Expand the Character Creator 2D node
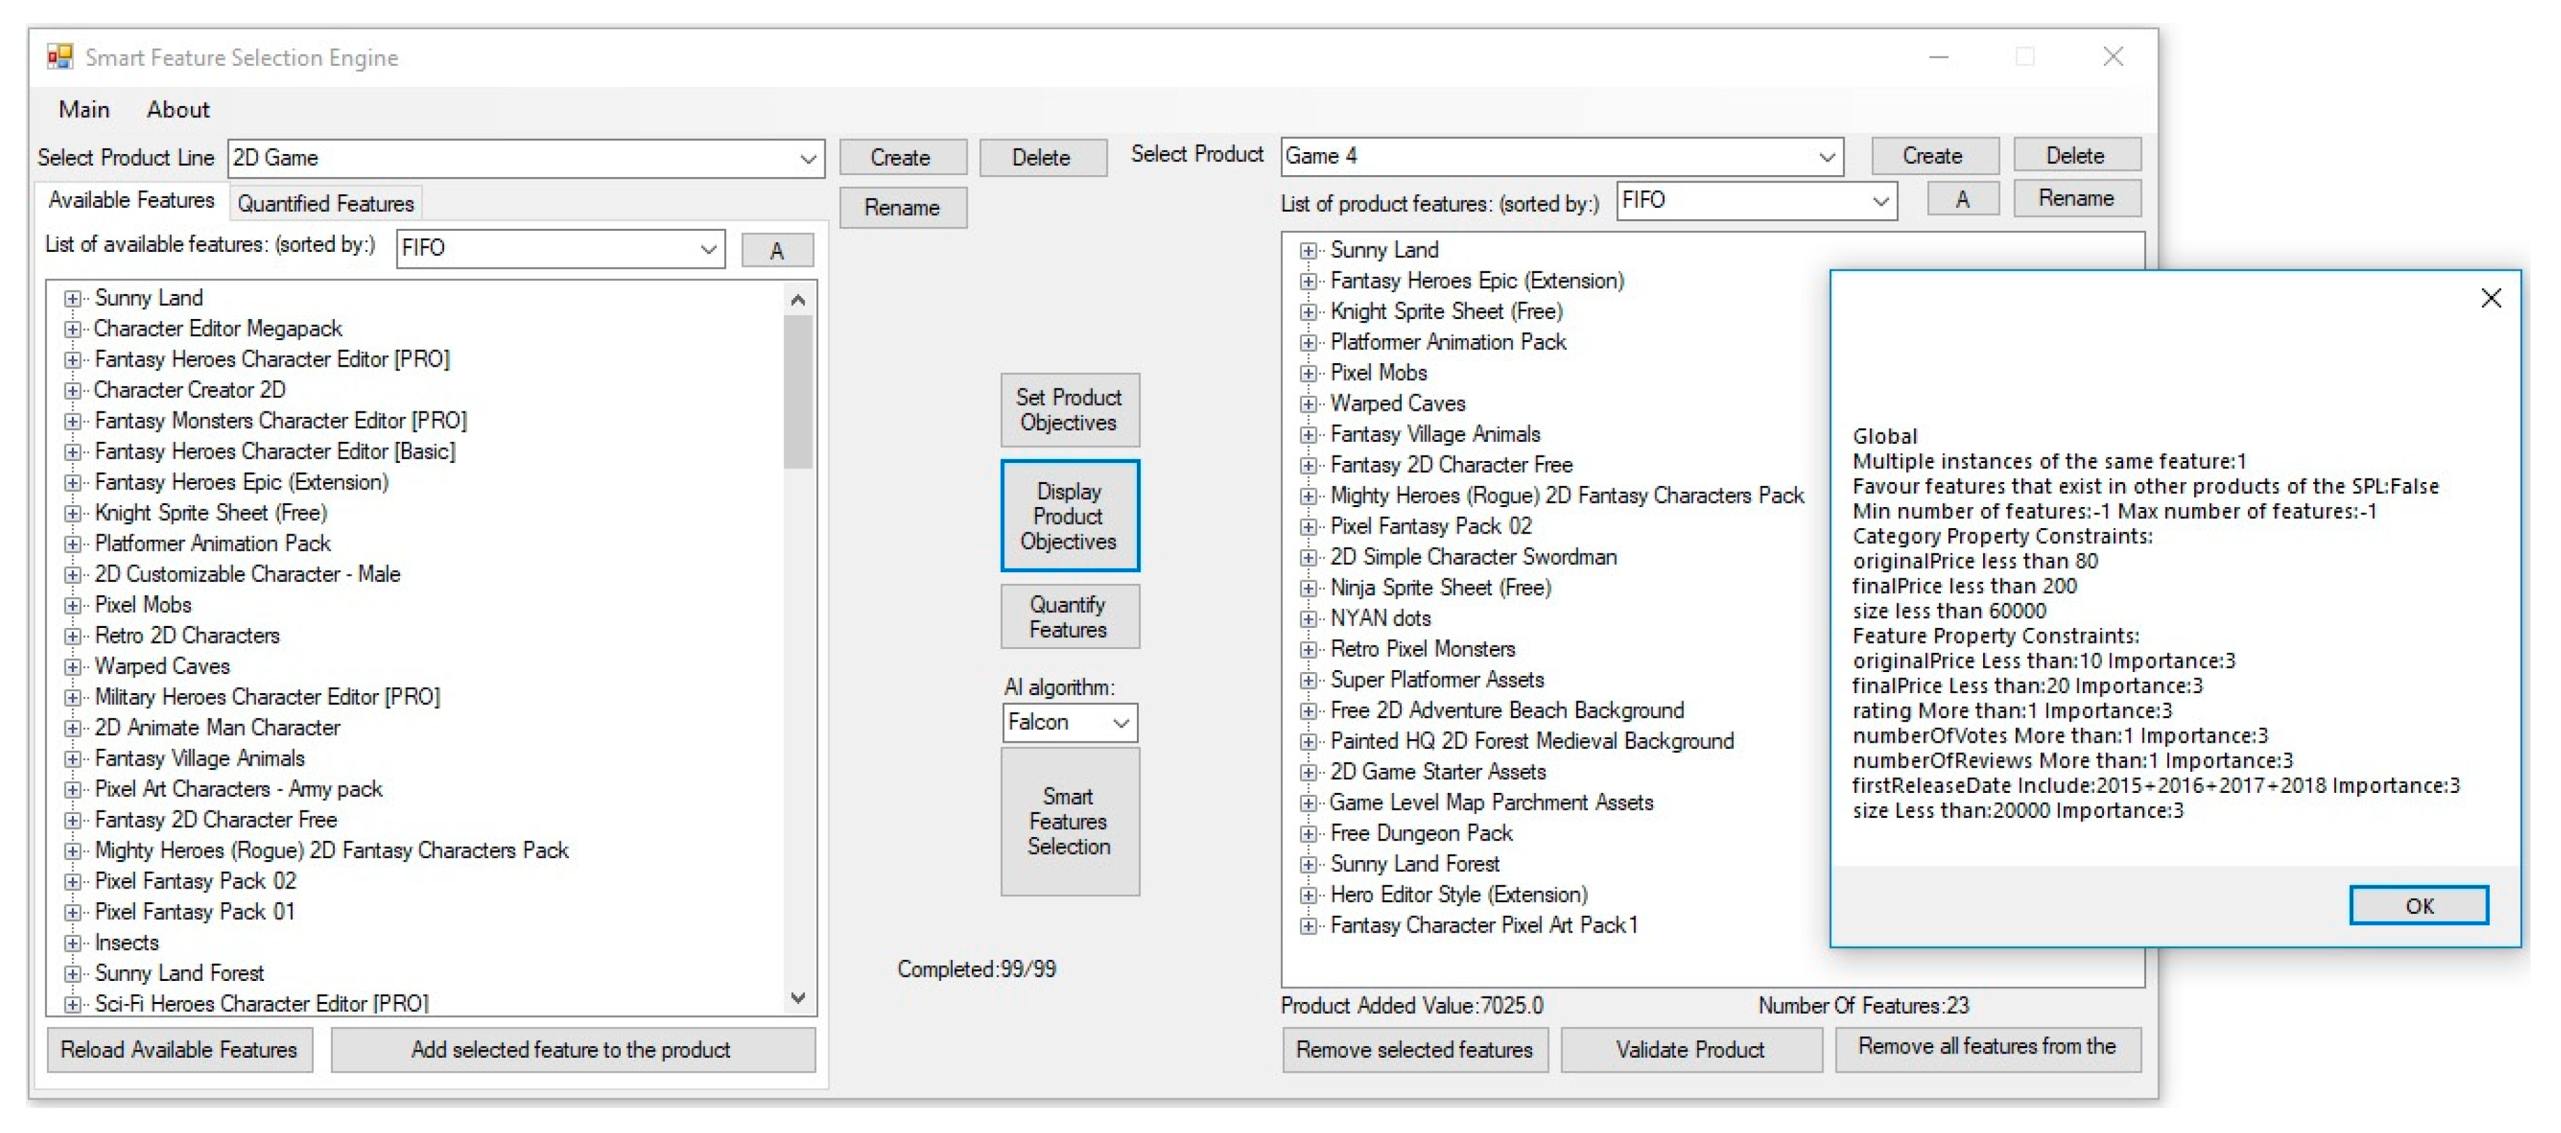The width and height of the screenshot is (2561, 1133). click(x=73, y=390)
